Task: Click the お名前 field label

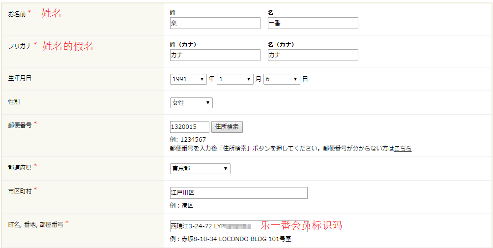Action: tap(17, 14)
